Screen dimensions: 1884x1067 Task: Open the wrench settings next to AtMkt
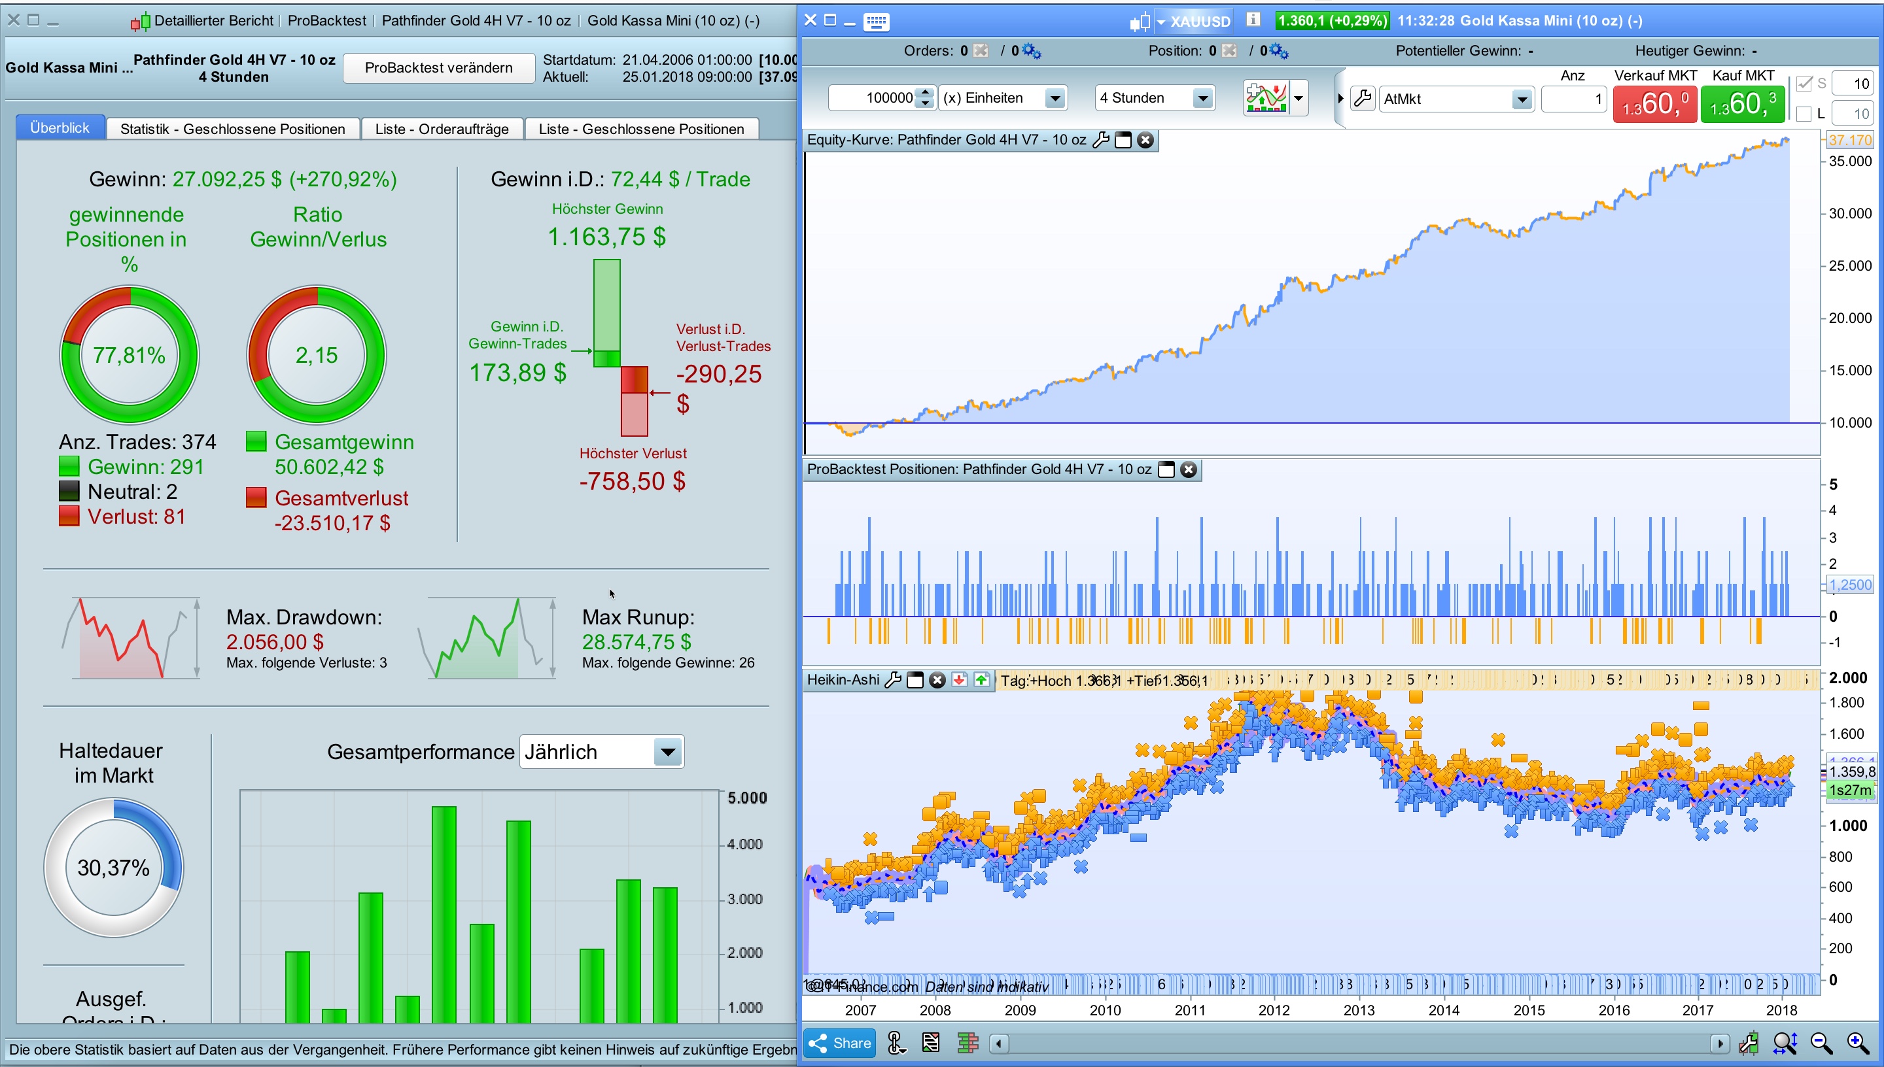(x=1362, y=98)
